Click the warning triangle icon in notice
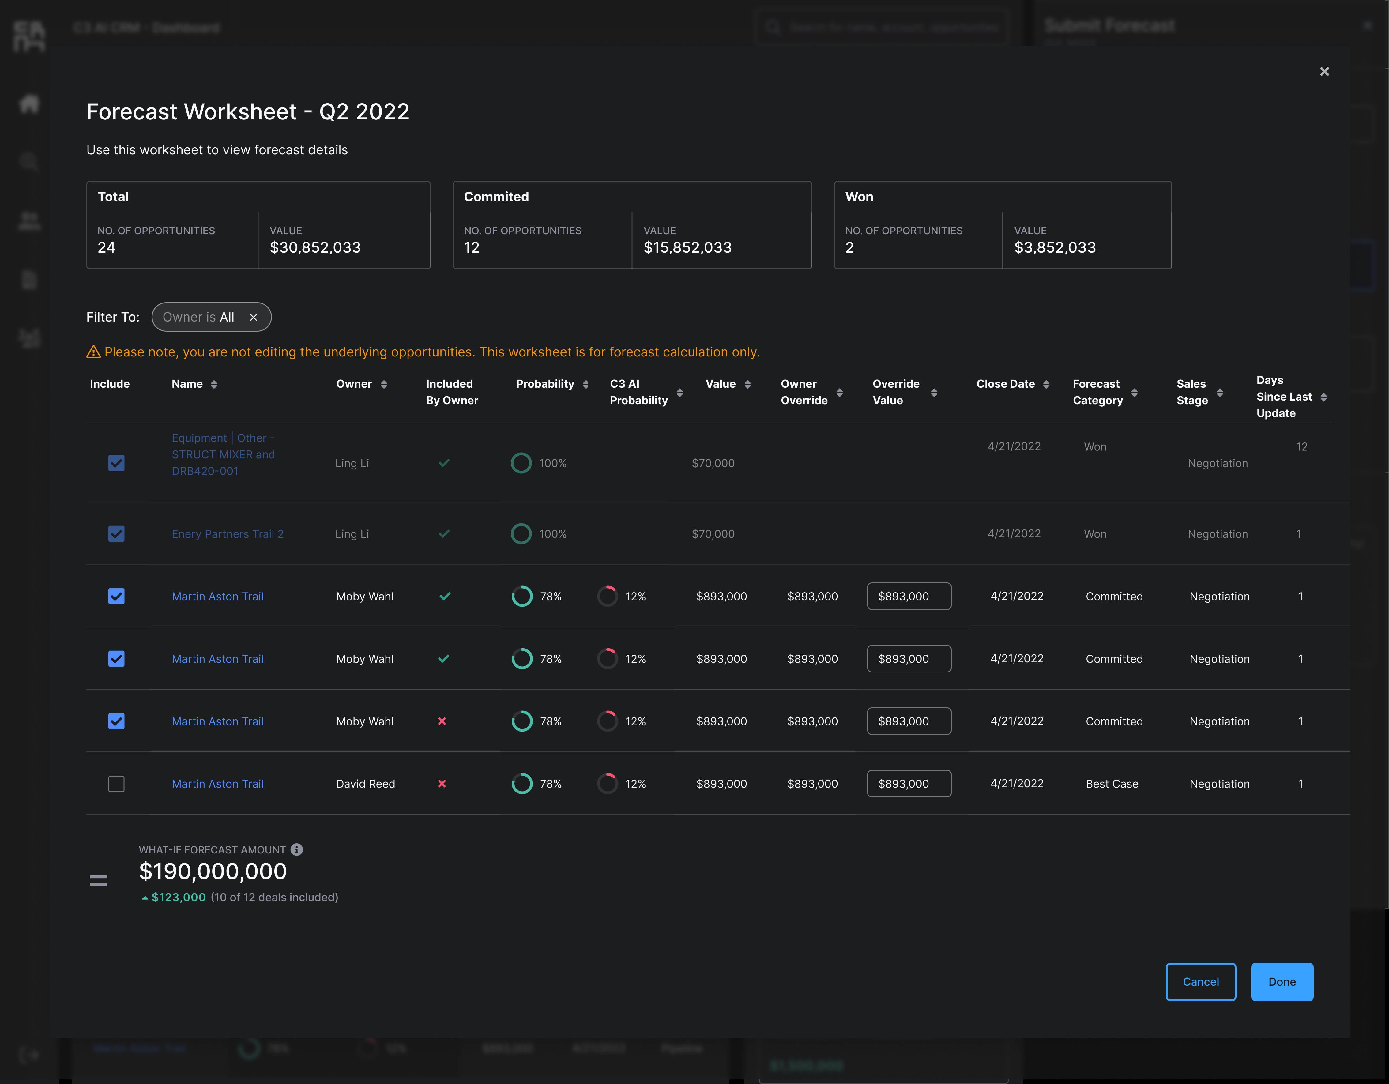This screenshot has height=1084, width=1389. point(93,352)
